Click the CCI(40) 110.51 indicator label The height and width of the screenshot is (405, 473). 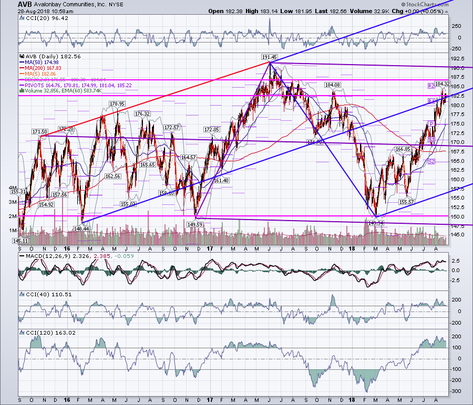click(x=49, y=294)
